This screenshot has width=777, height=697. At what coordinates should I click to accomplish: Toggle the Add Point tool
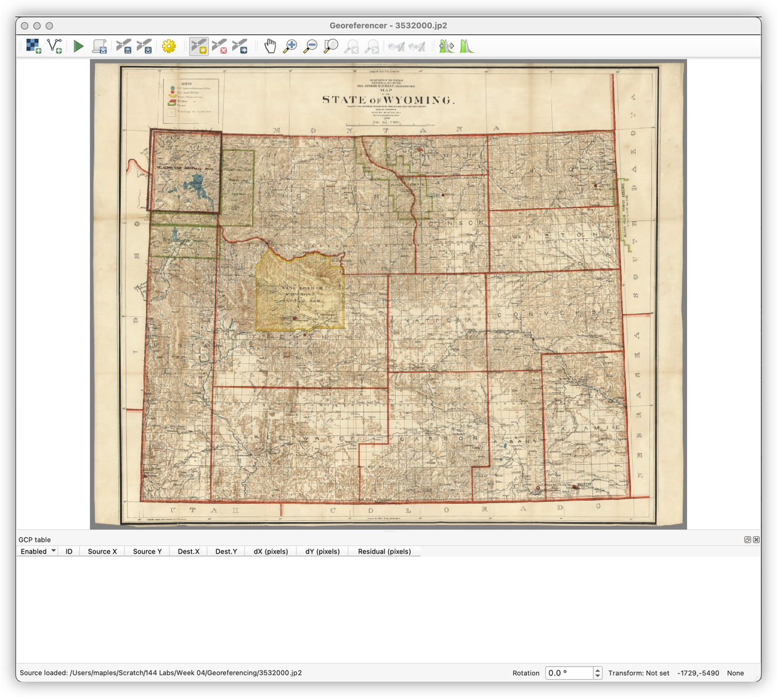[198, 46]
